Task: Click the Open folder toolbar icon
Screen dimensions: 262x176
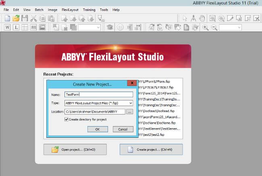Action: 16,18
